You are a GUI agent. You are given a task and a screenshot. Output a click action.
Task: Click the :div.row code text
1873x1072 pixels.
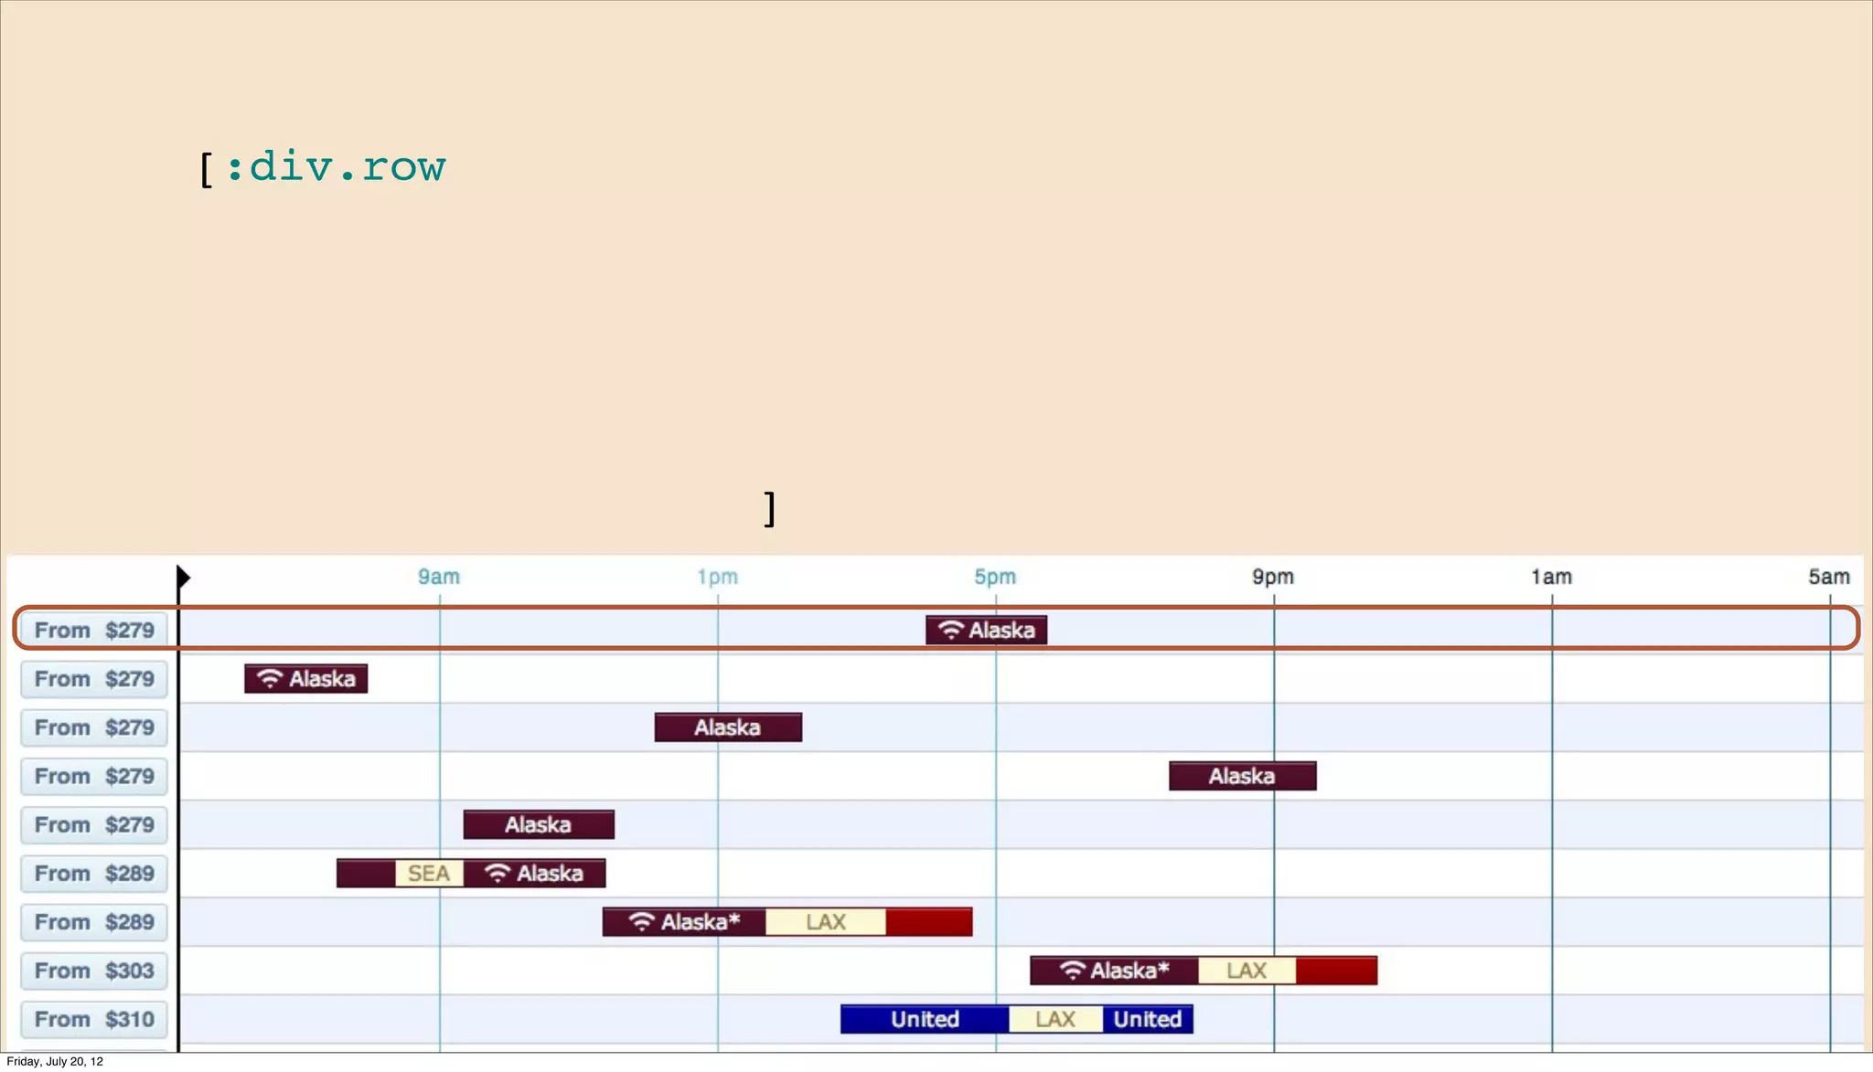click(x=336, y=166)
